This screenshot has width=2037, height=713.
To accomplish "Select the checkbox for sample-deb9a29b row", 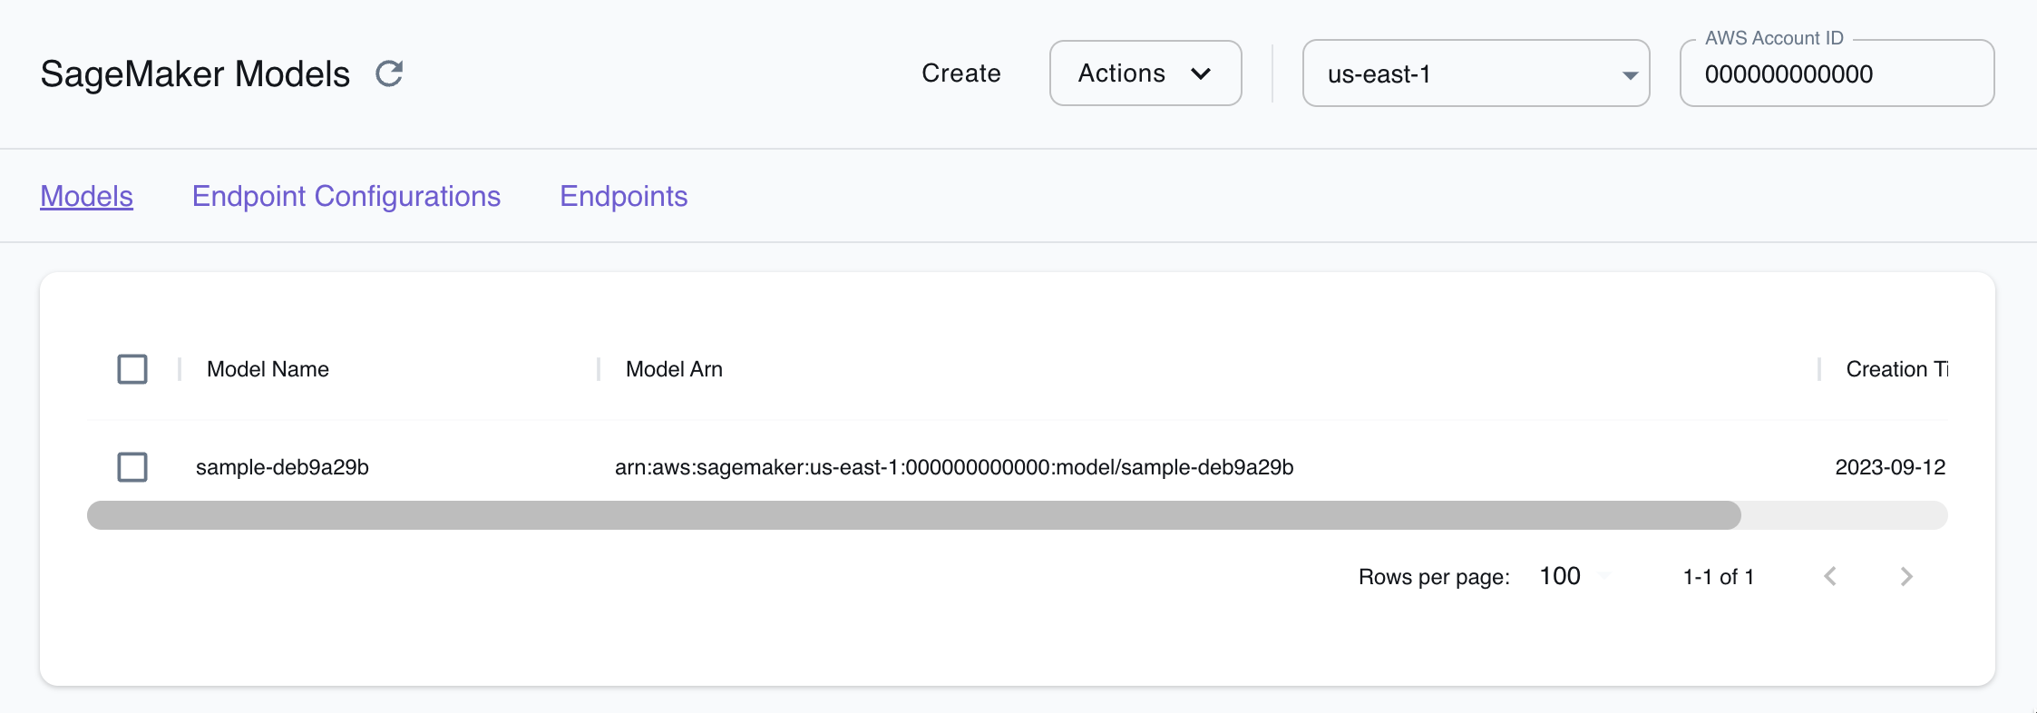I will 132,467.
